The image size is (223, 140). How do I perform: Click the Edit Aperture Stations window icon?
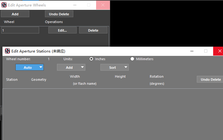click(x=7, y=51)
